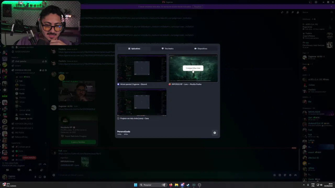
Task: Open settings gear for chat-panela channel
Action: click(46, 61)
